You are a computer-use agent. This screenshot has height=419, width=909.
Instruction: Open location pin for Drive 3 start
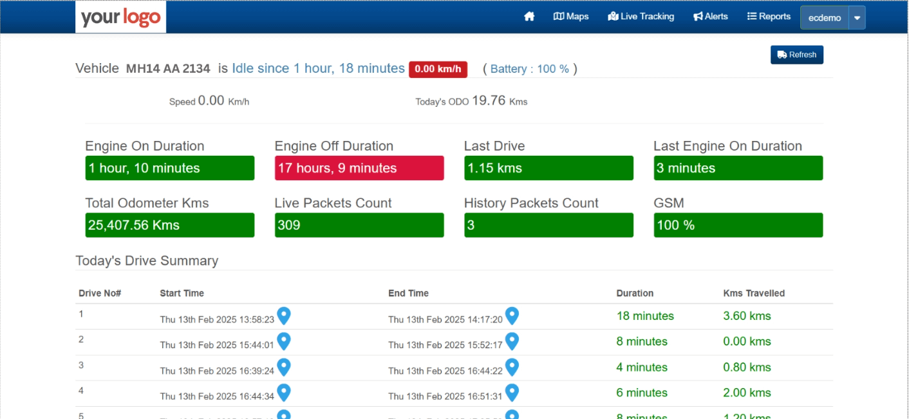(x=283, y=367)
